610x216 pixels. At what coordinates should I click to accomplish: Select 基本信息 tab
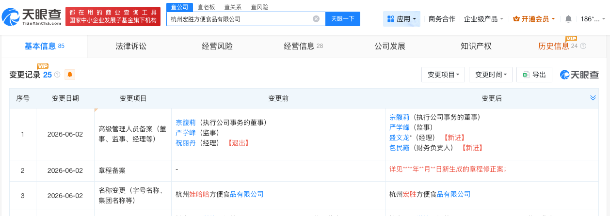tap(44, 46)
